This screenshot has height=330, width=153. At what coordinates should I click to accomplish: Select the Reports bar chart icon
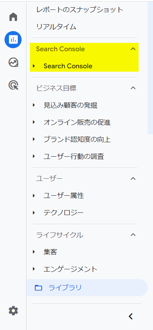coord(13,39)
